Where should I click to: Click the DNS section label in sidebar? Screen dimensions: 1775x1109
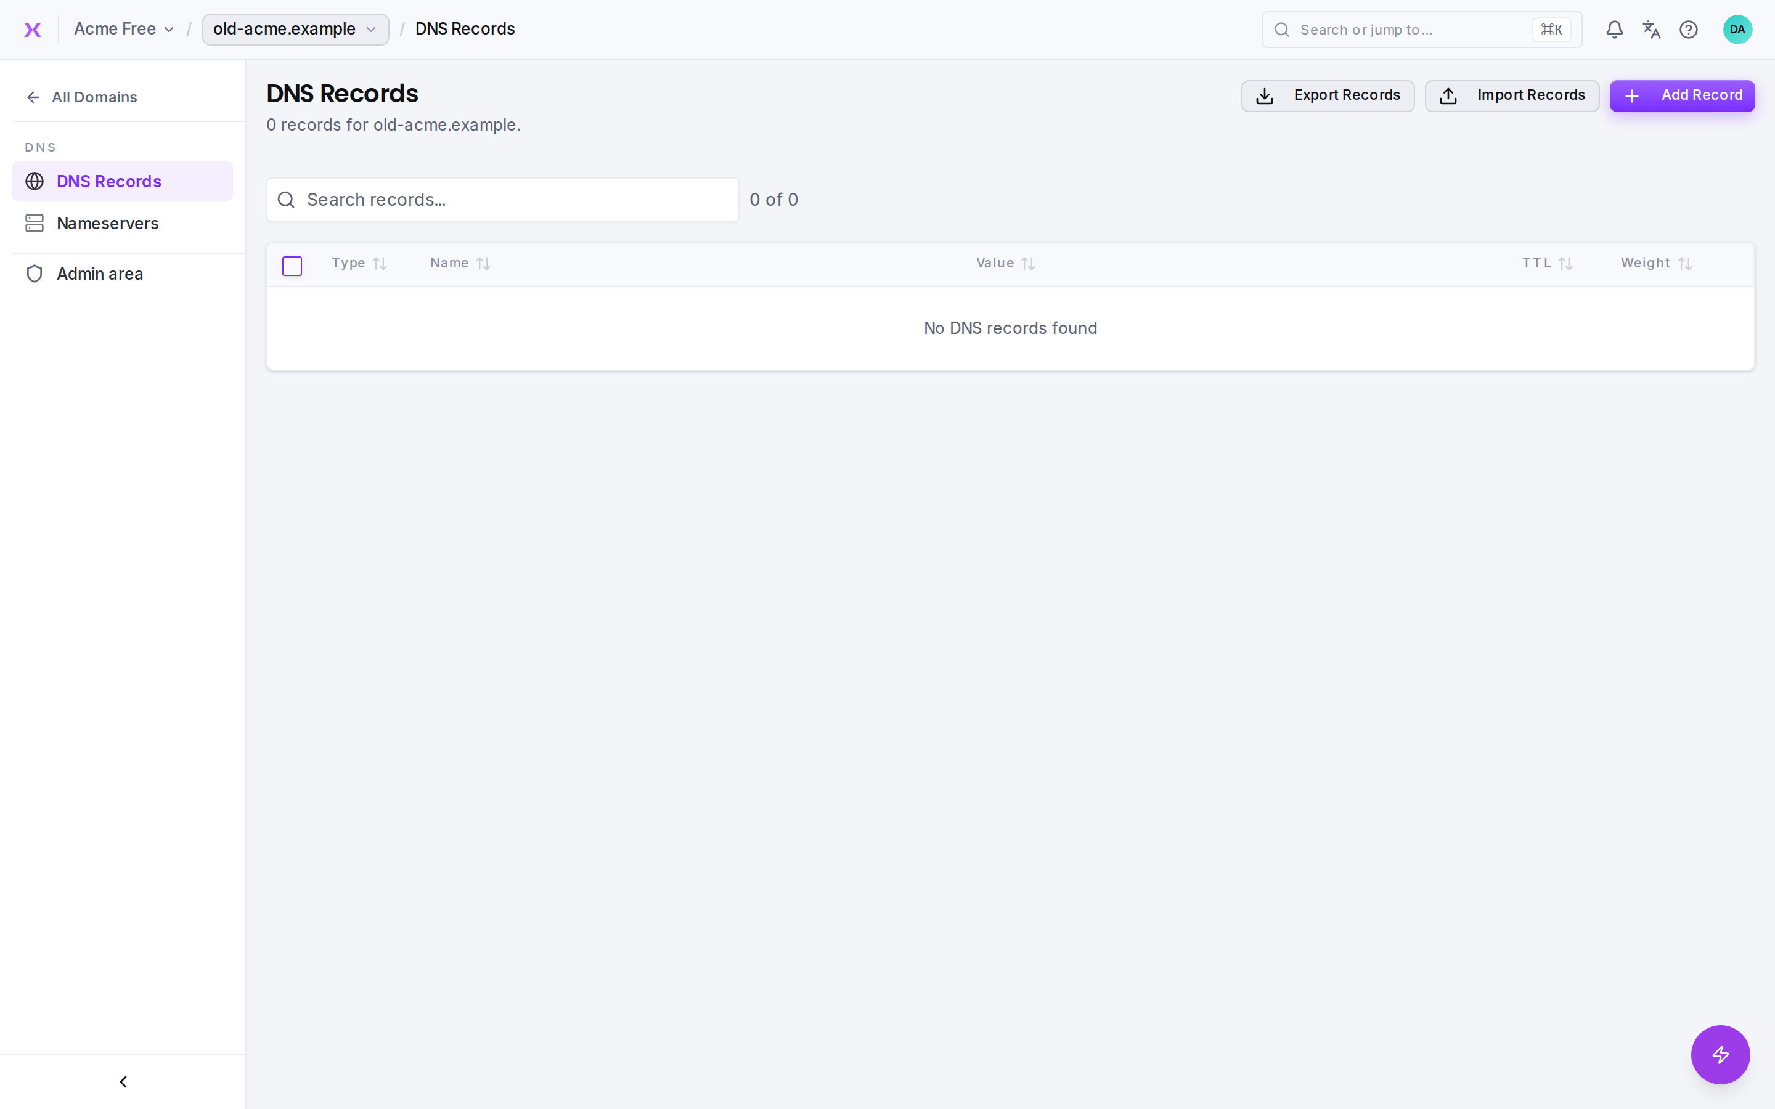coord(40,147)
